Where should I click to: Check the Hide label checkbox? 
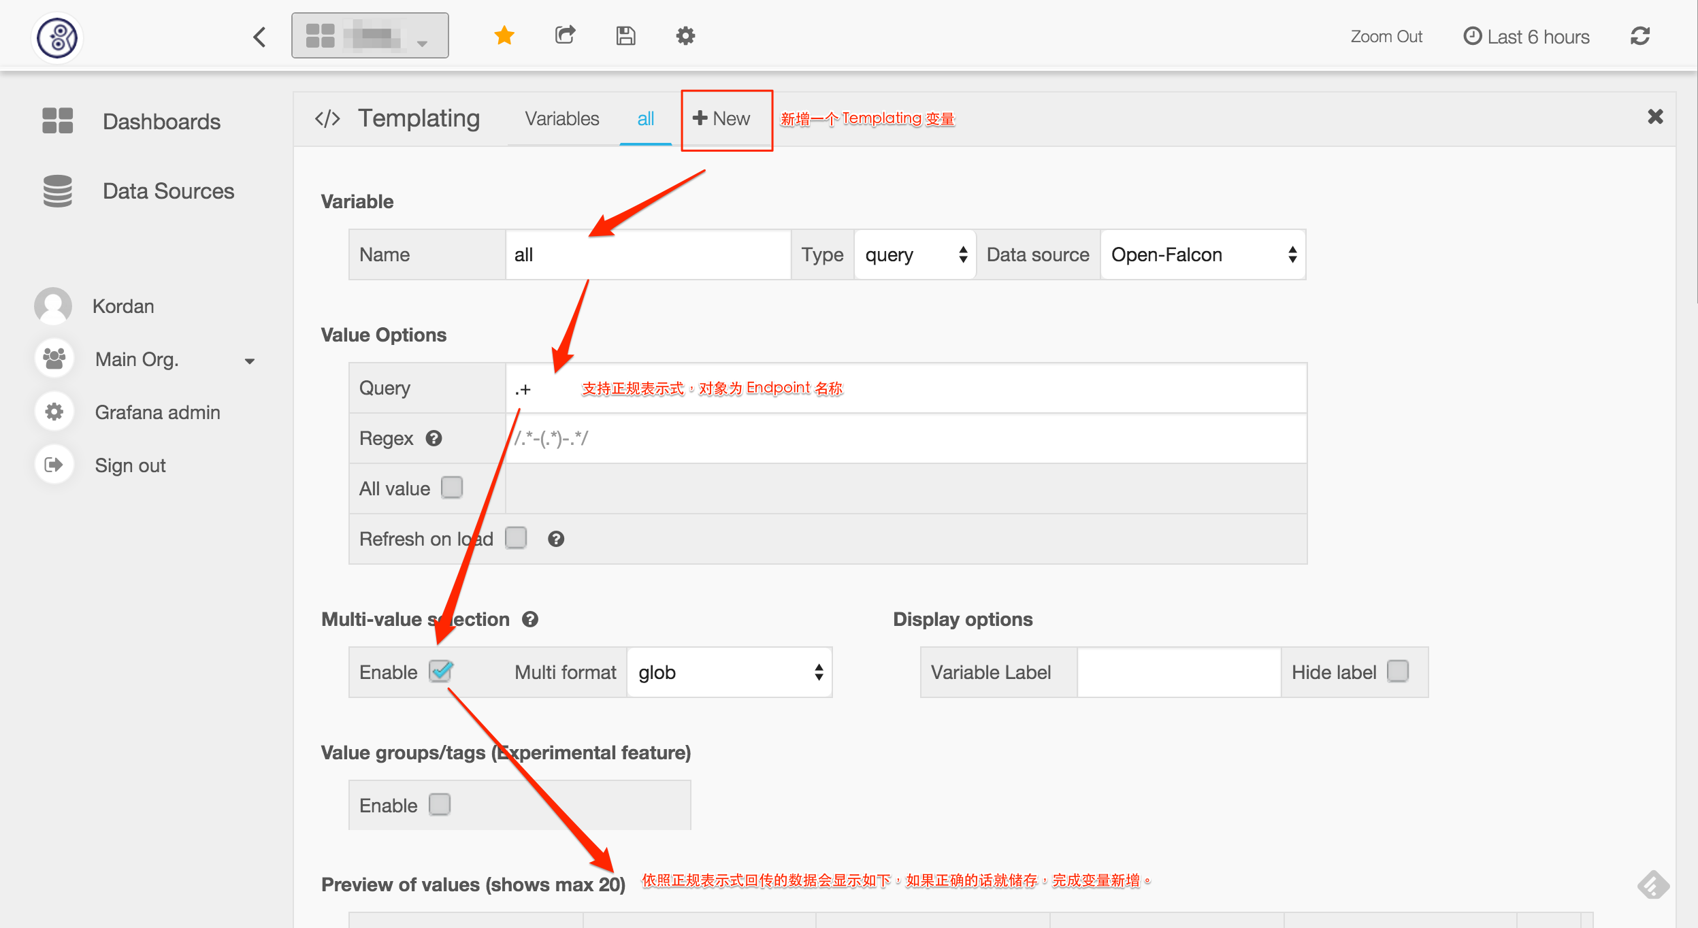point(1397,672)
